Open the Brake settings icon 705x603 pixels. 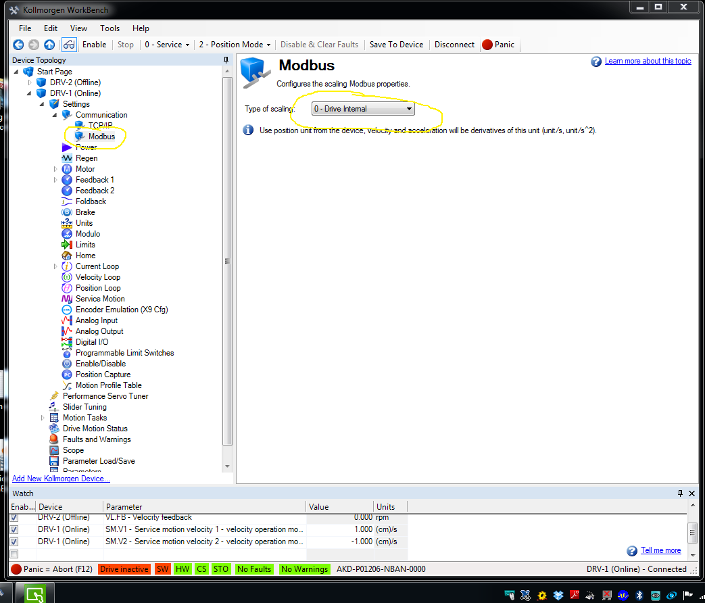(66, 212)
